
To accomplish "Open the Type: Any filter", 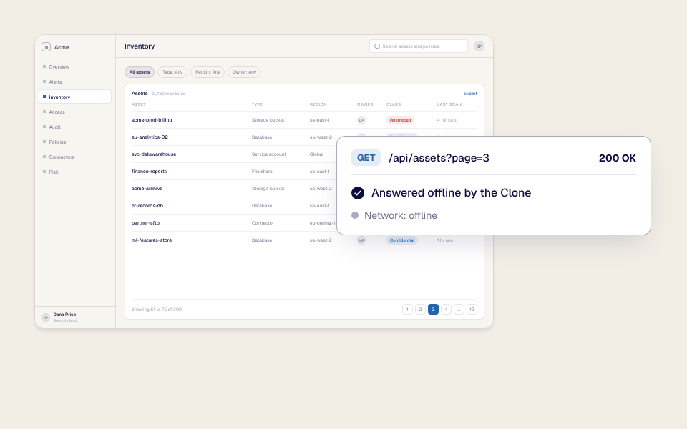I will tap(172, 72).
